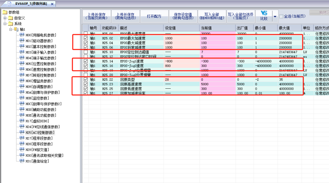Click the 出厂值 column header
Viewport: 329px width, 183px height.
(x=245, y=28)
